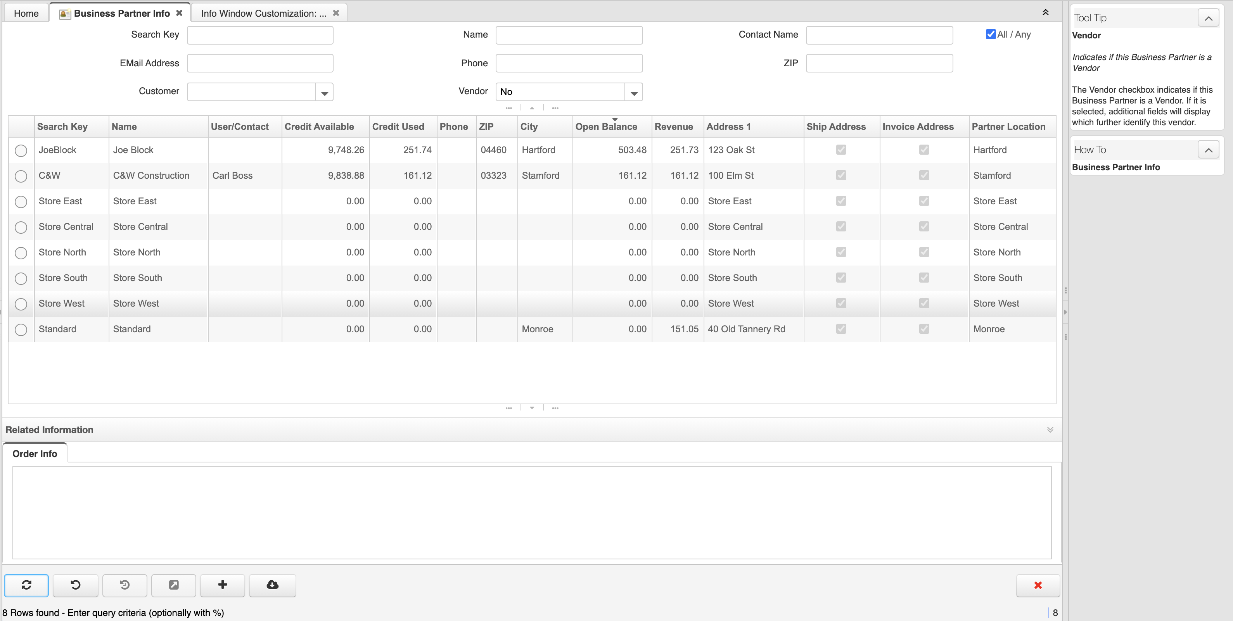Click the cloud download export icon
This screenshot has width=1233, height=621.
pyautogui.click(x=272, y=585)
